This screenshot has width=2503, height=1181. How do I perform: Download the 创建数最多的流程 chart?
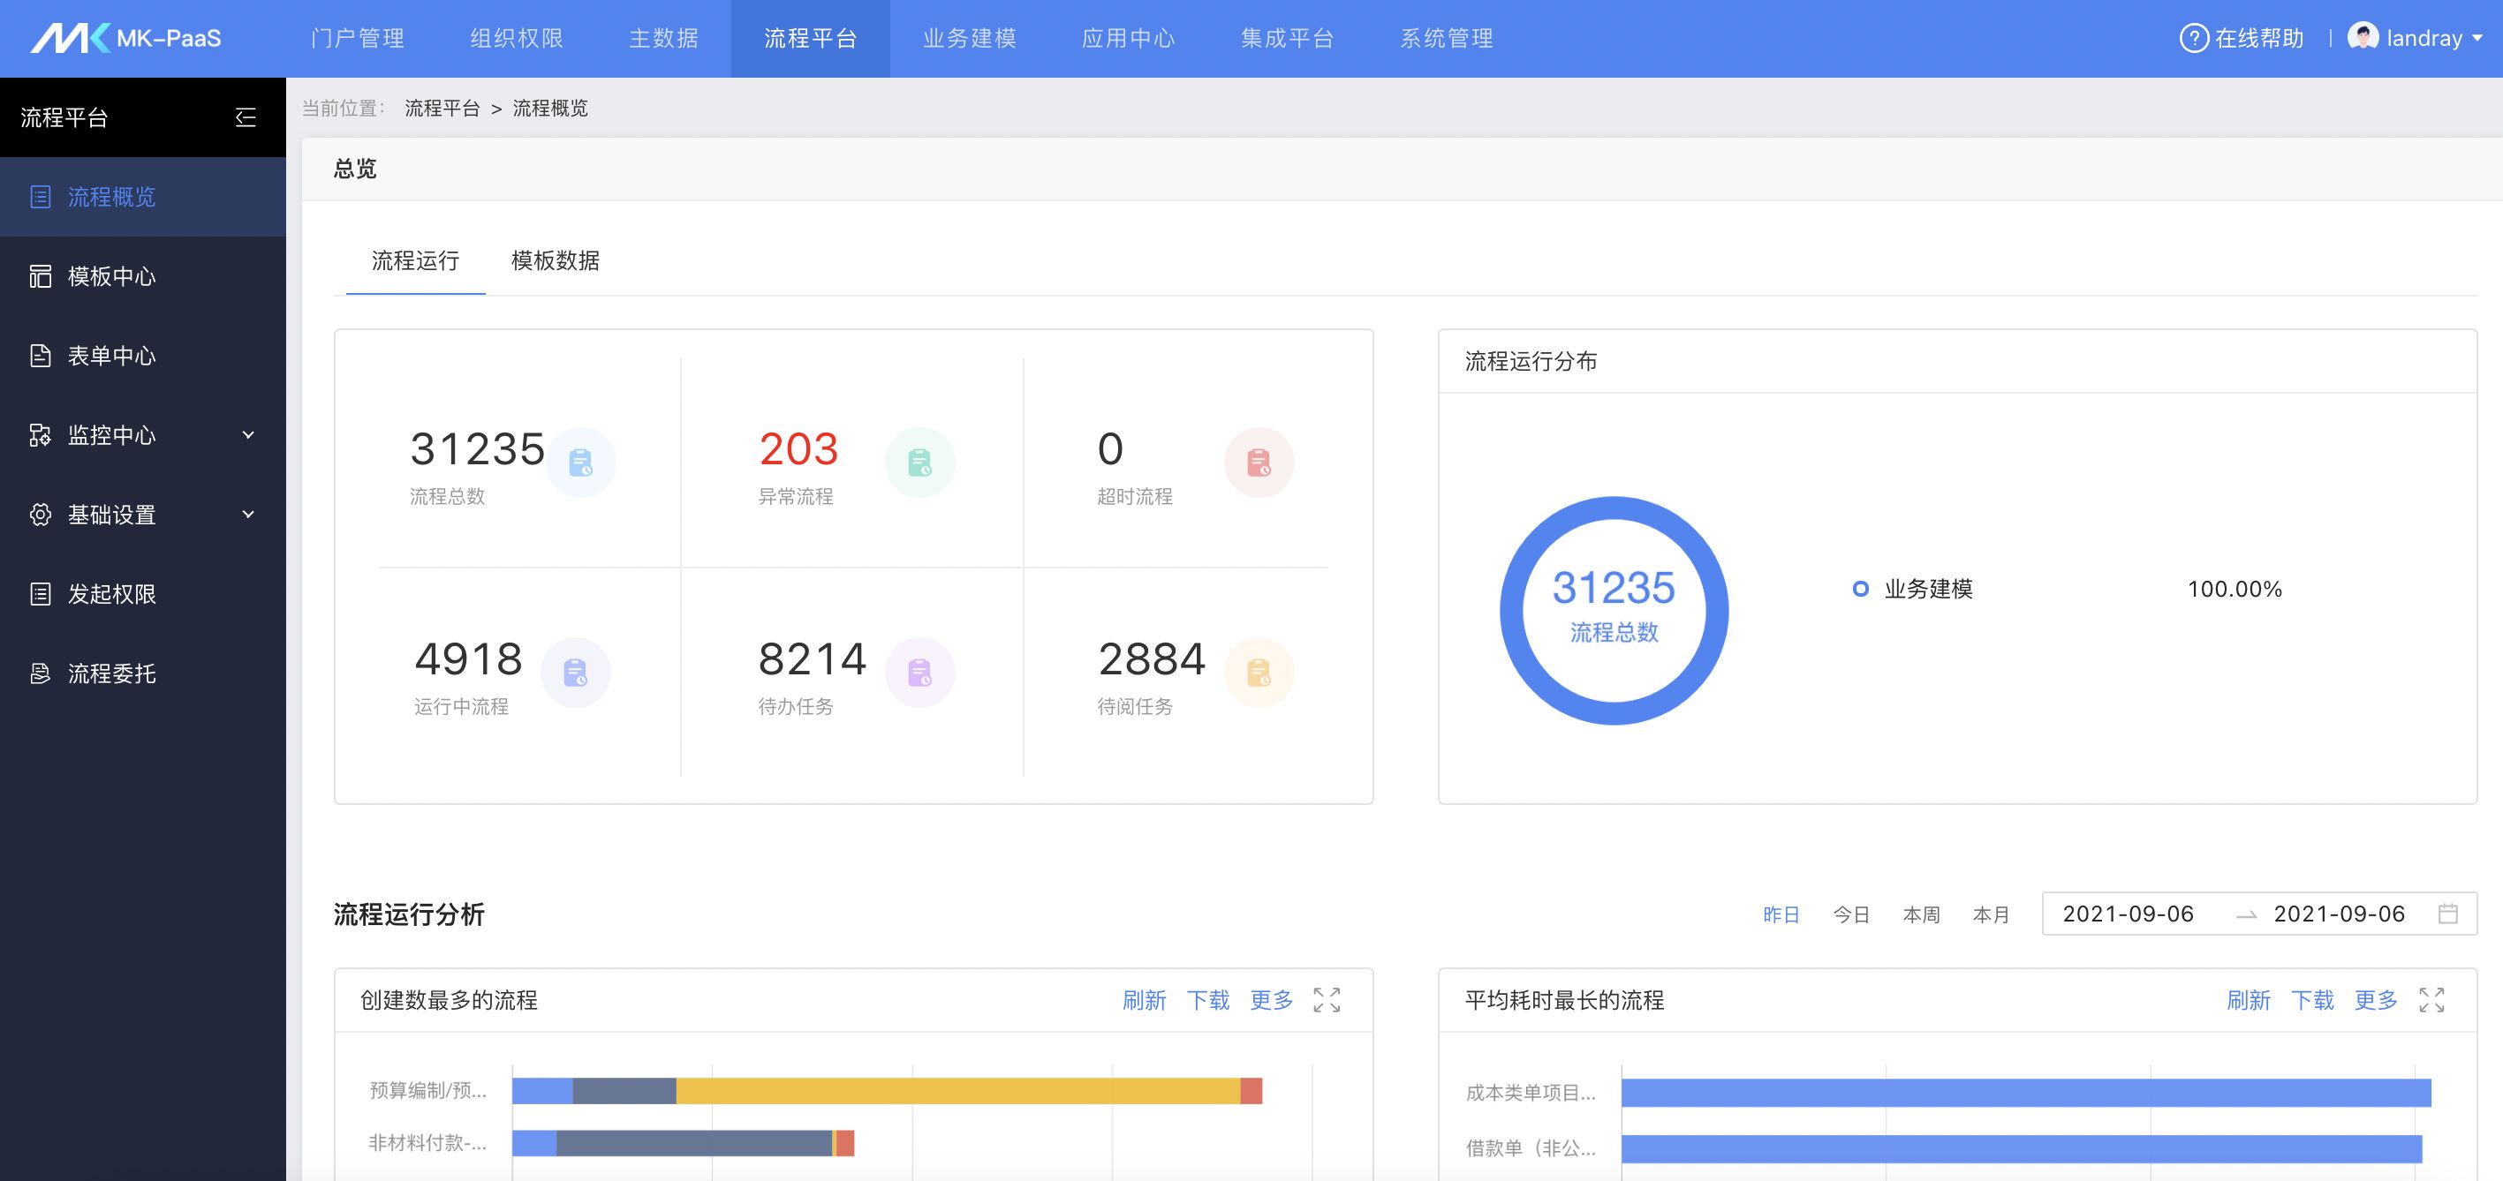pos(1207,1000)
